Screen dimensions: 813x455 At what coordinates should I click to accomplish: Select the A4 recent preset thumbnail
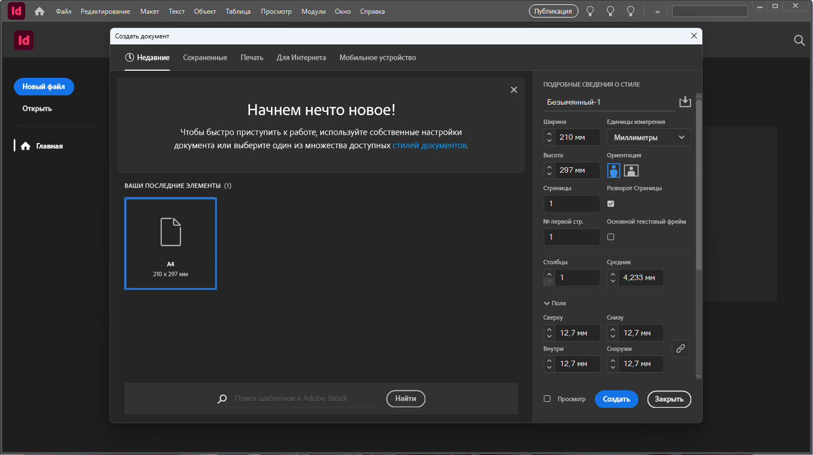pyautogui.click(x=170, y=243)
